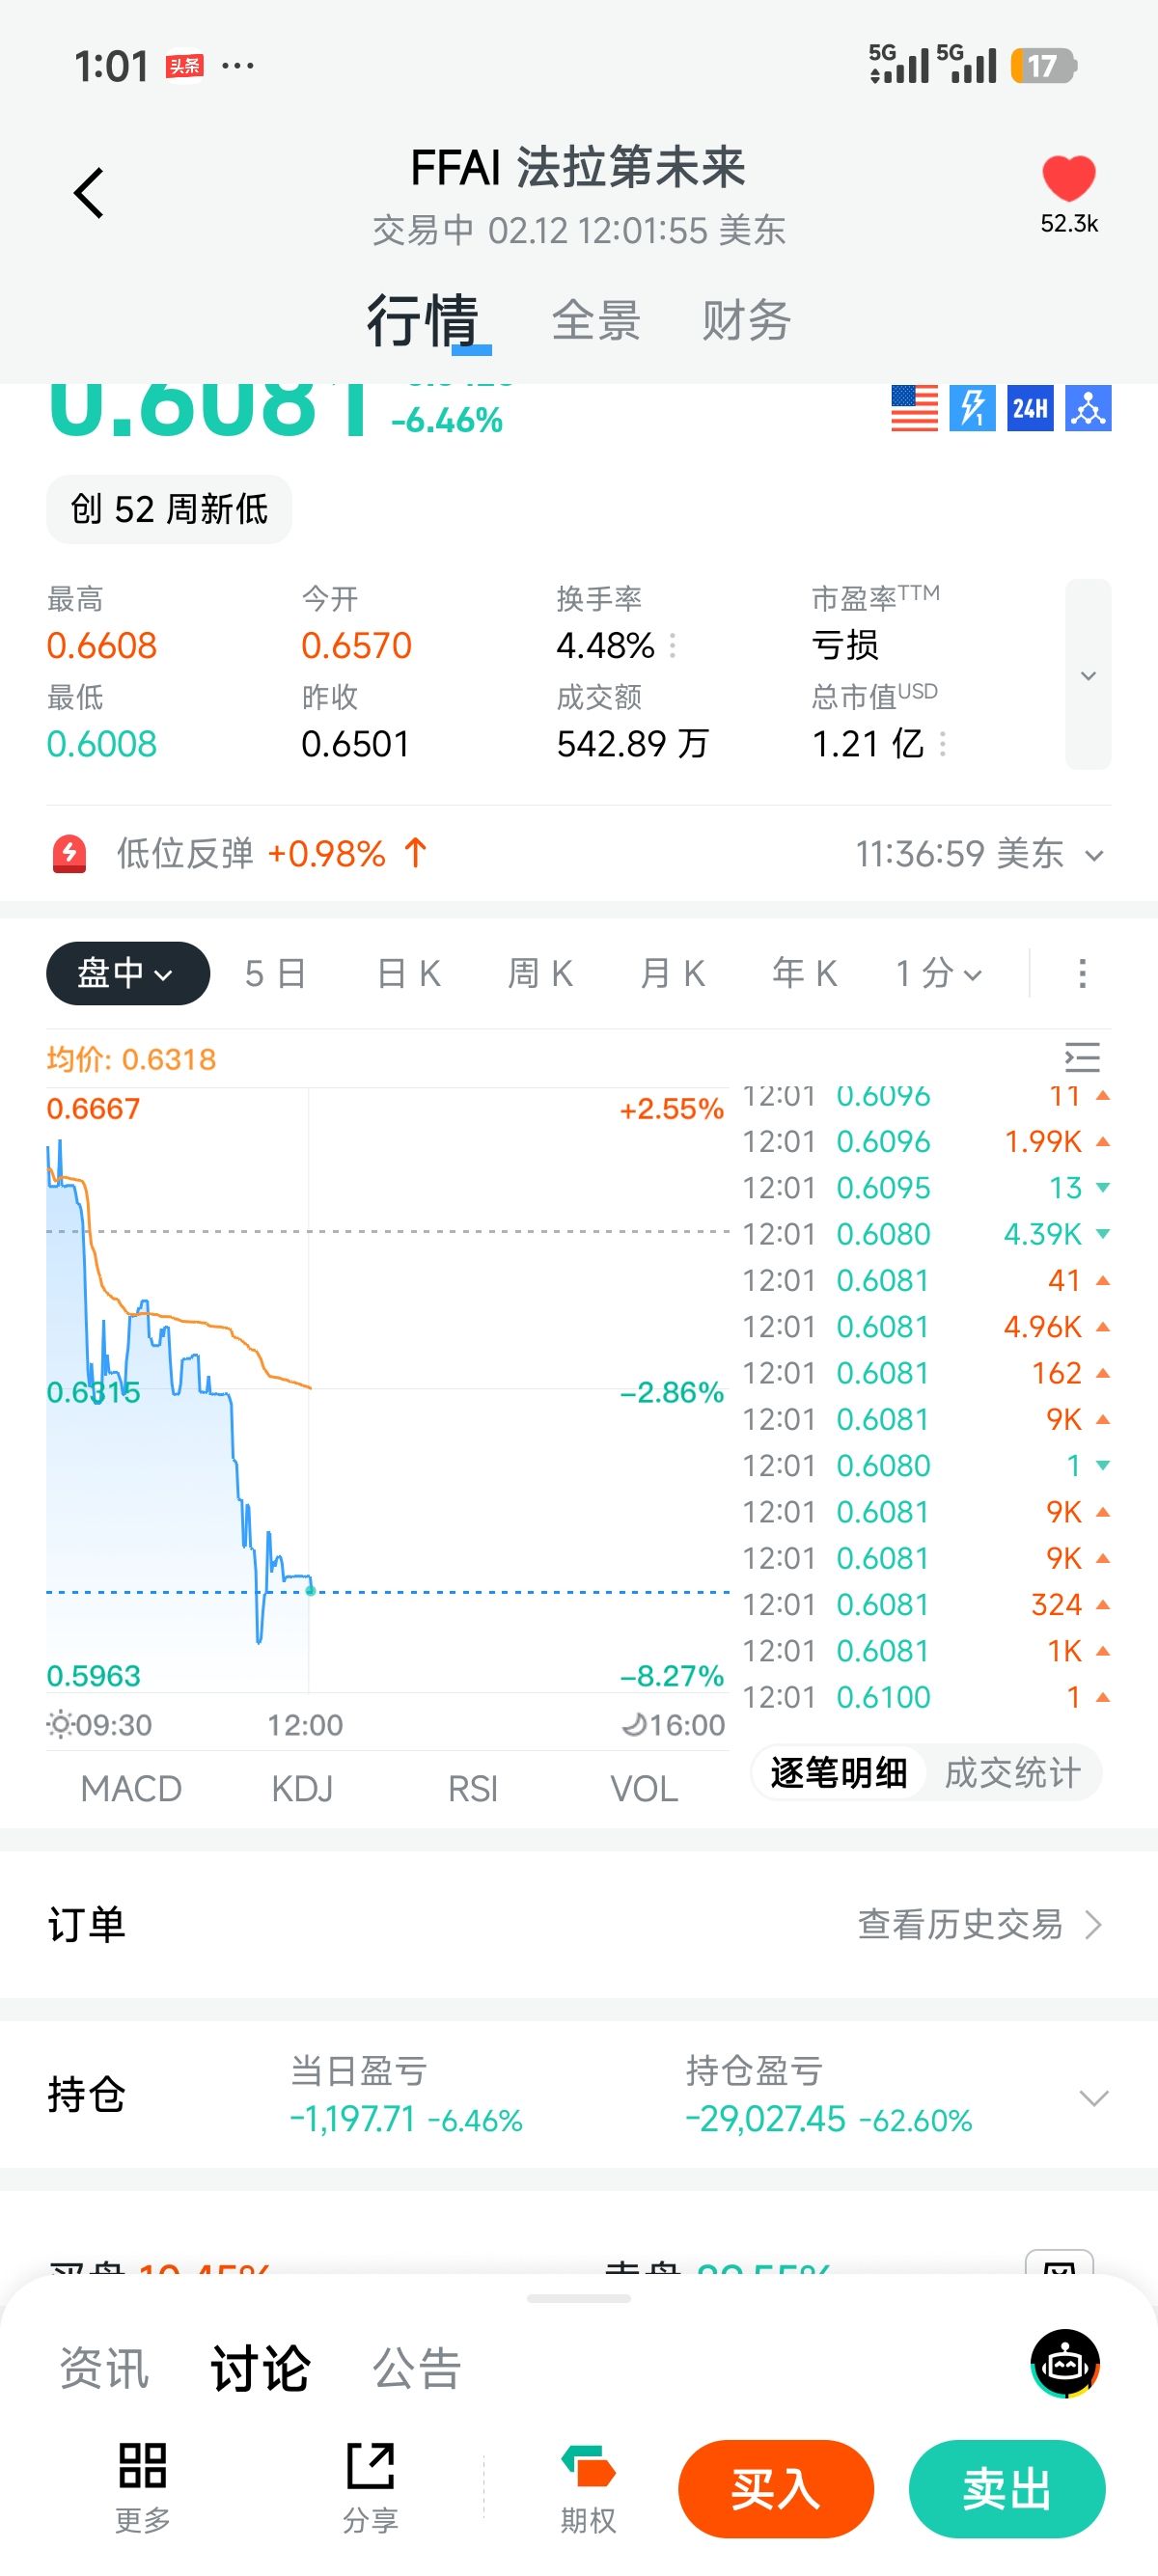This screenshot has width=1158, height=2576.
Task: Switch to 成交统计 view
Action: coord(1012,1773)
